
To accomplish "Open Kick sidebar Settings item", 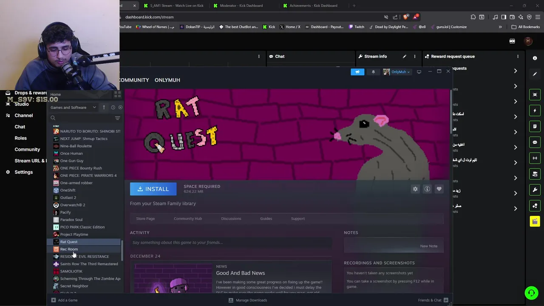I will coord(24,172).
